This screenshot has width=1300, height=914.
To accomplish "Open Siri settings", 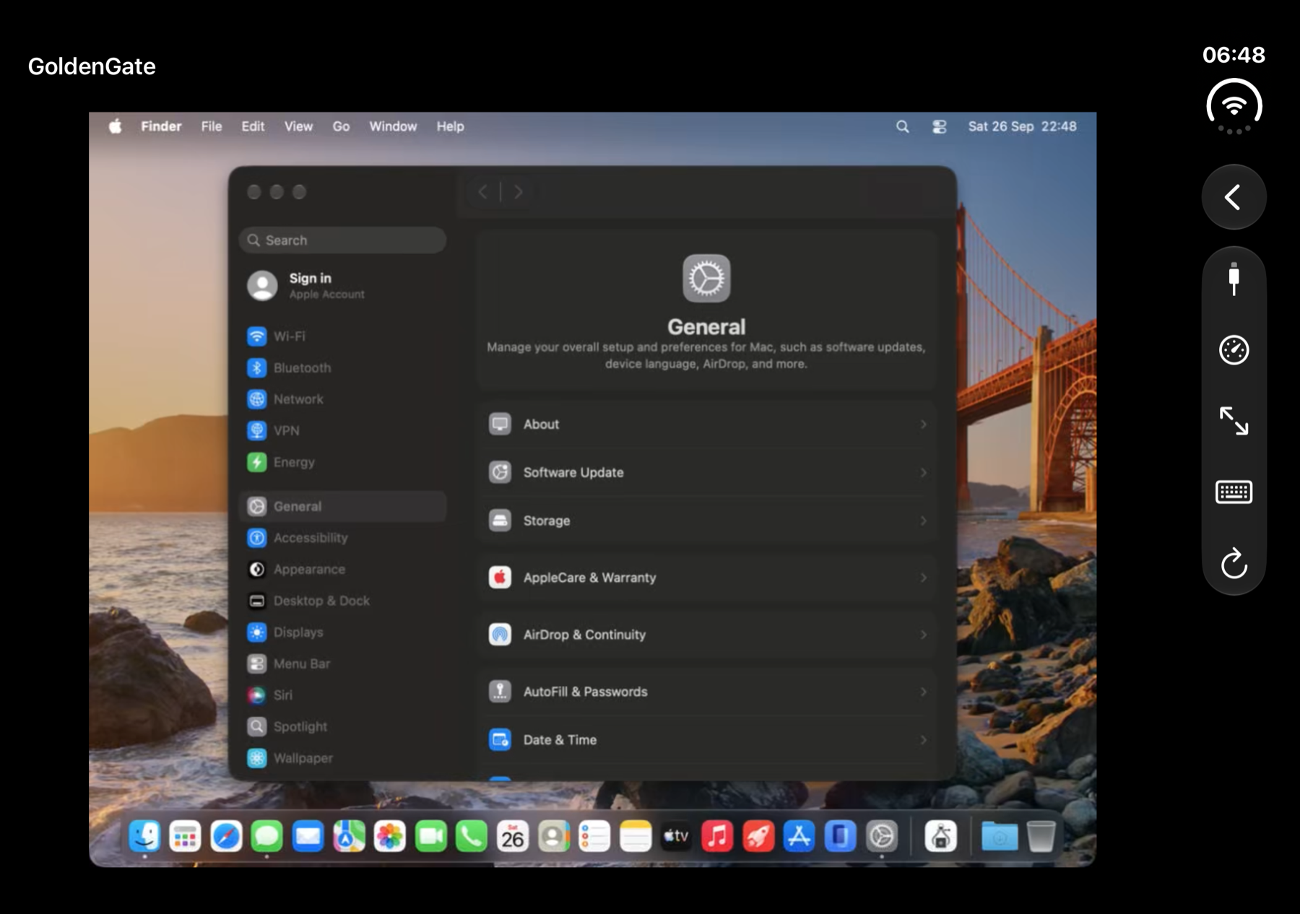I will [342, 695].
